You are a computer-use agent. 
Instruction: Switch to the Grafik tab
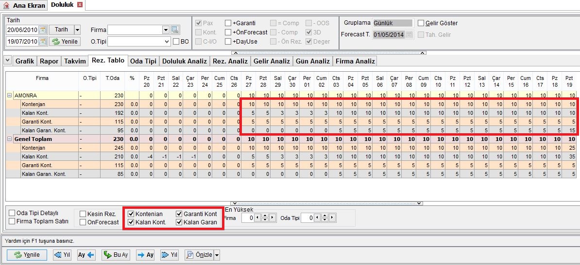[25, 61]
